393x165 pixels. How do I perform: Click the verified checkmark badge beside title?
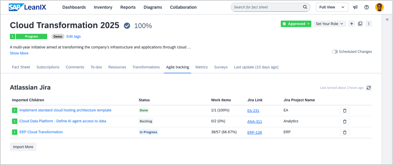pyautogui.click(x=127, y=26)
